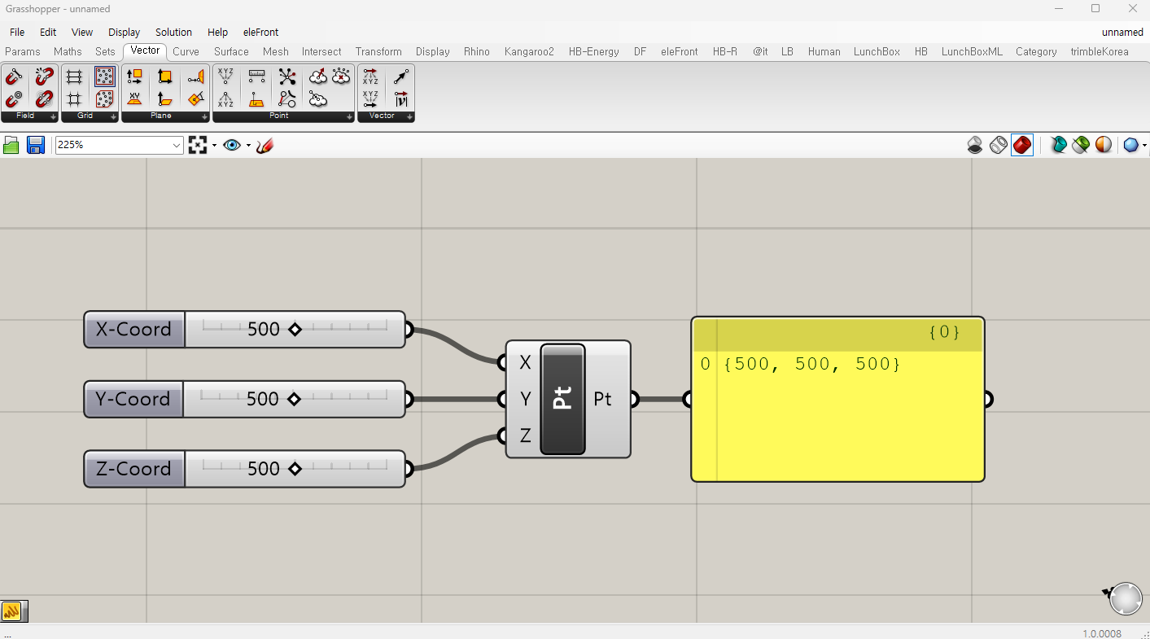Image resolution: width=1150 pixels, height=639 pixels.
Task: Turn off geometry preview
Action: pyautogui.click(x=974, y=145)
